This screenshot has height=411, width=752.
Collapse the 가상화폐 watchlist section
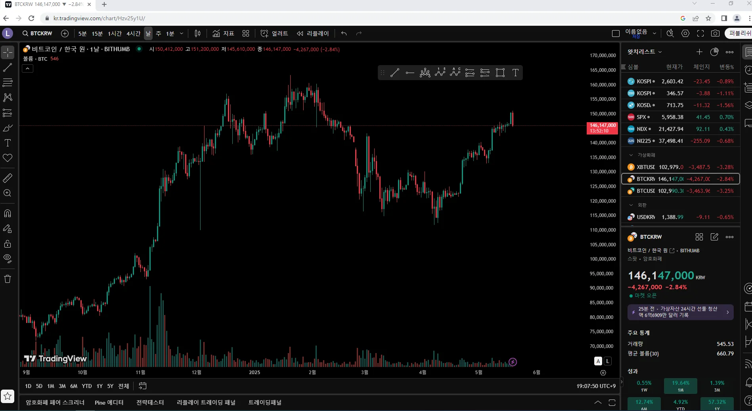(x=631, y=155)
